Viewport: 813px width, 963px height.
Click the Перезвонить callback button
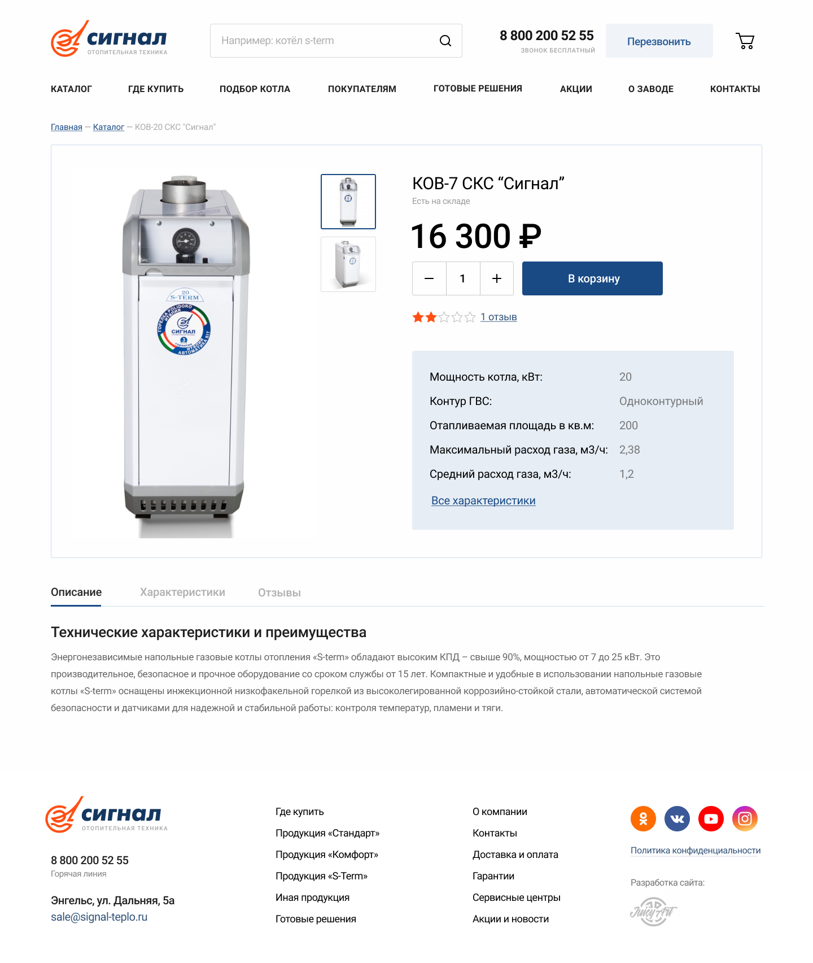[x=659, y=41]
